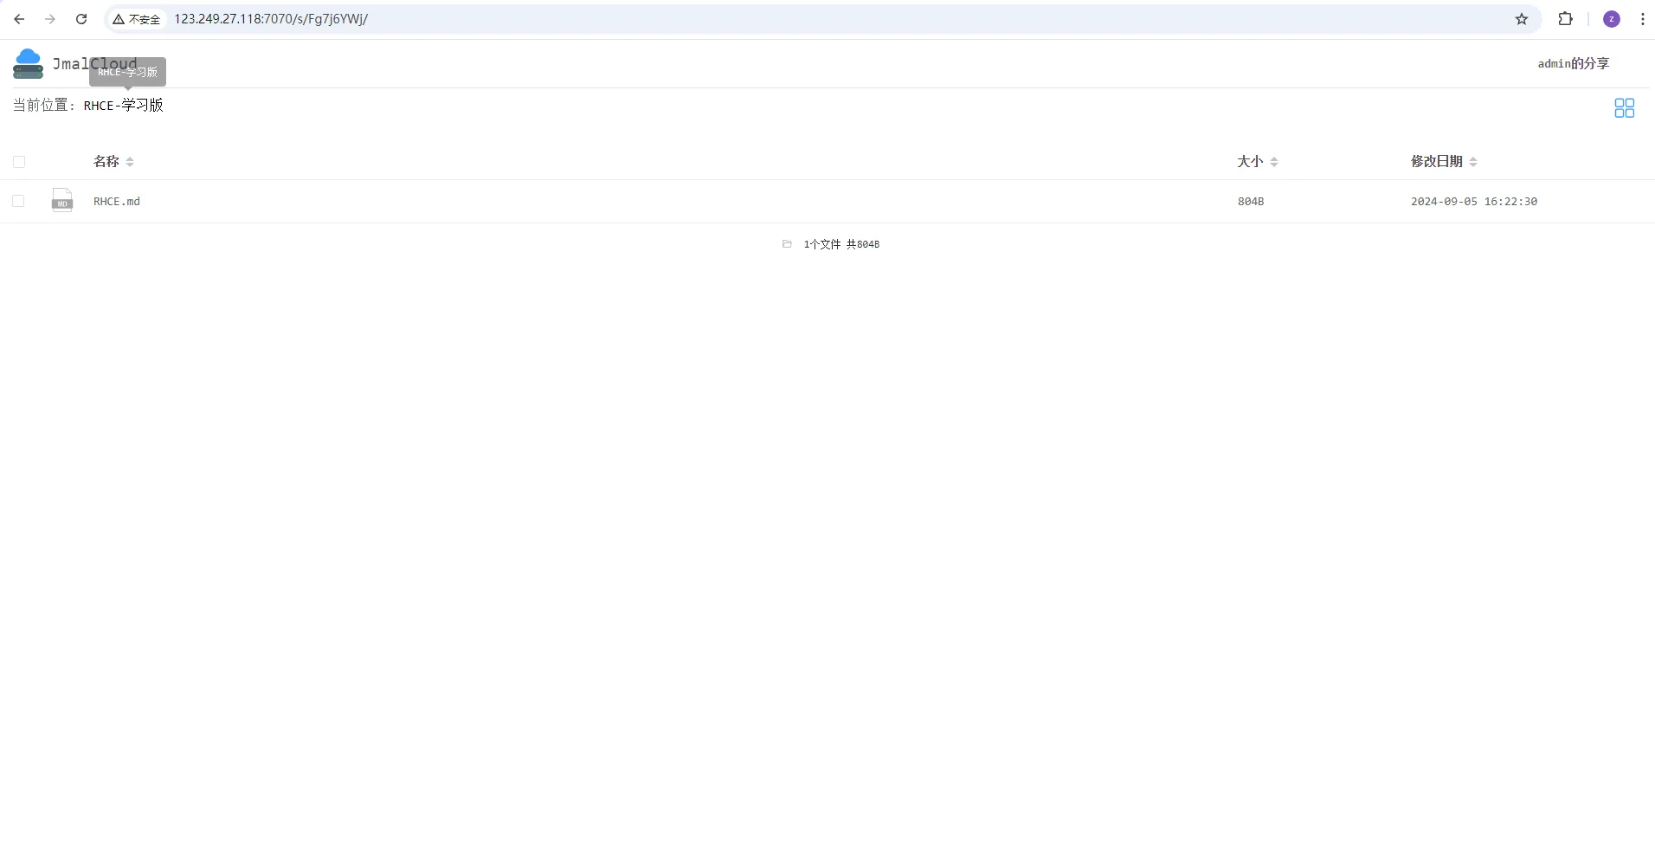This screenshot has width=1655, height=865.
Task: Open the purple profile avatar menu
Action: click(1612, 19)
